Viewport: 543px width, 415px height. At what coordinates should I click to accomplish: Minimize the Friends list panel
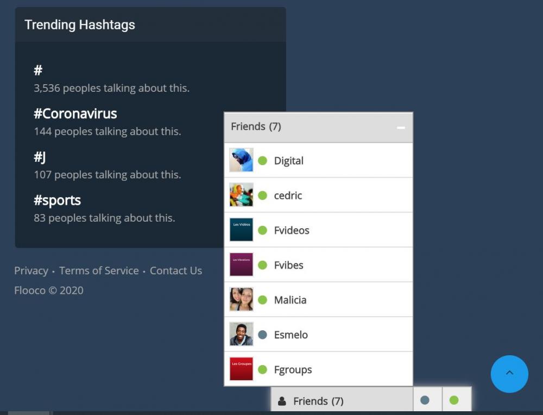[x=401, y=128]
